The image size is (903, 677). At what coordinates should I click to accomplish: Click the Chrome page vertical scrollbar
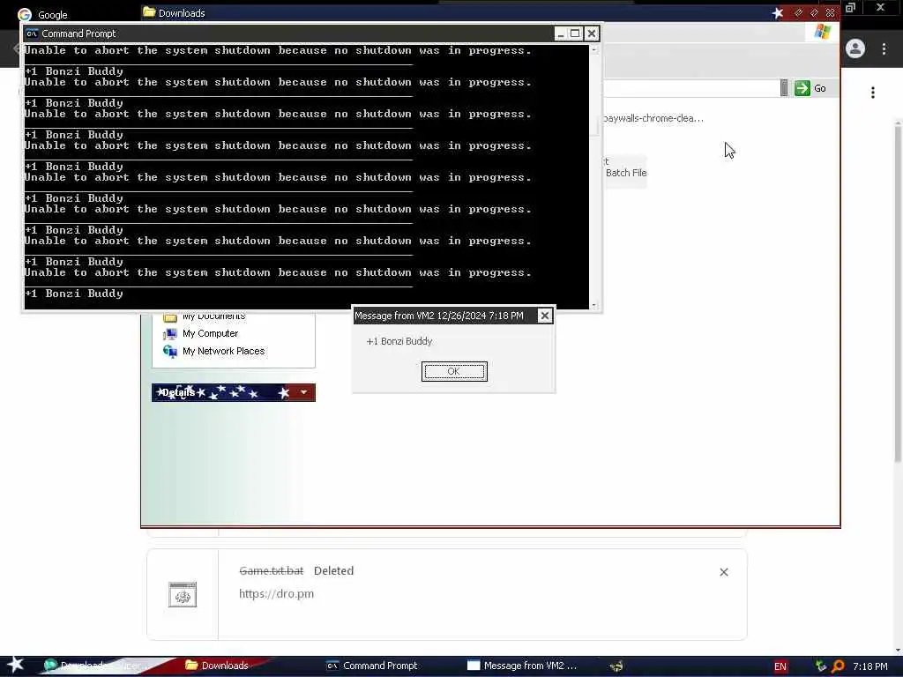[898, 386]
